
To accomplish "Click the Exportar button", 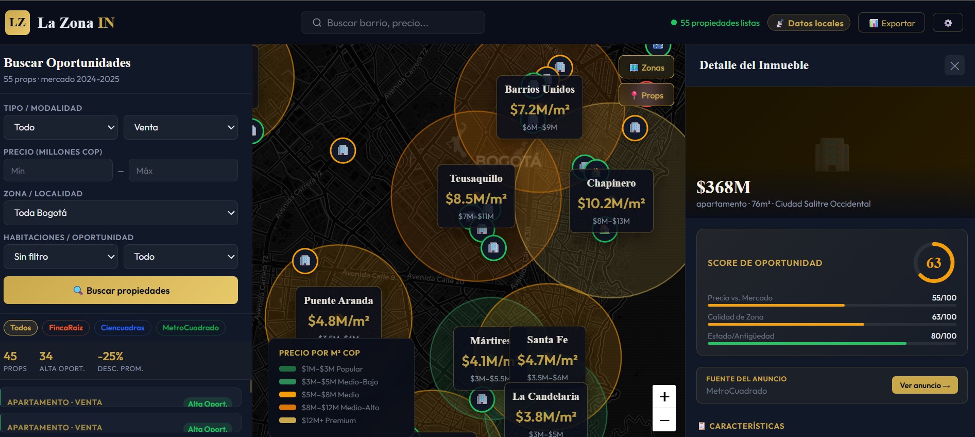I will 892,23.
